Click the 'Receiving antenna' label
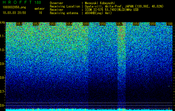Screen dimensions: 175x111 [64, 13]
